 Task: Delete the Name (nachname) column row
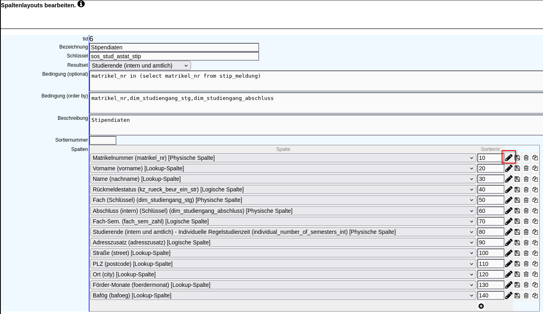(x=526, y=179)
